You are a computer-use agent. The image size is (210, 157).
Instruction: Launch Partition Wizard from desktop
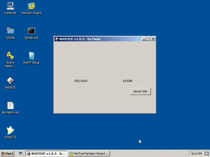(31, 8)
